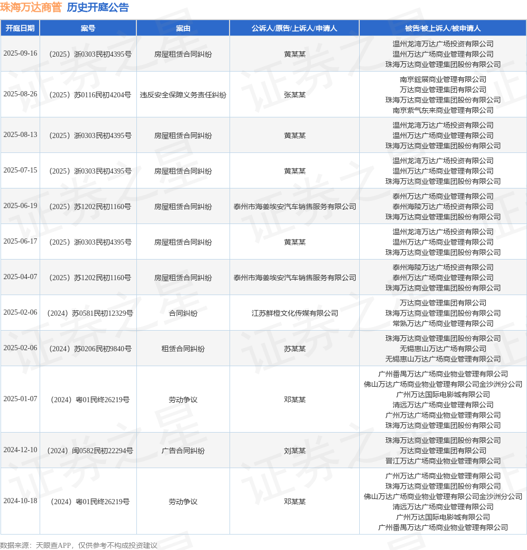Click 广州万达国际电影城有限公司 in 2025-01-07 row
The height and width of the screenshot is (550, 527).
tap(443, 394)
